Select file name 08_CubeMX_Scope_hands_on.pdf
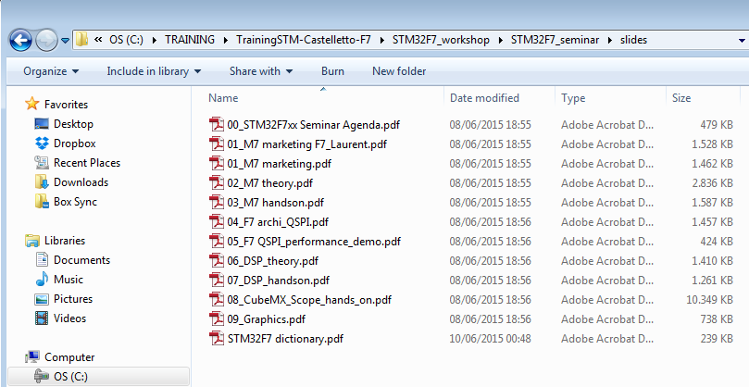This screenshot has height=387, width=749. click(x=309, y=300)
